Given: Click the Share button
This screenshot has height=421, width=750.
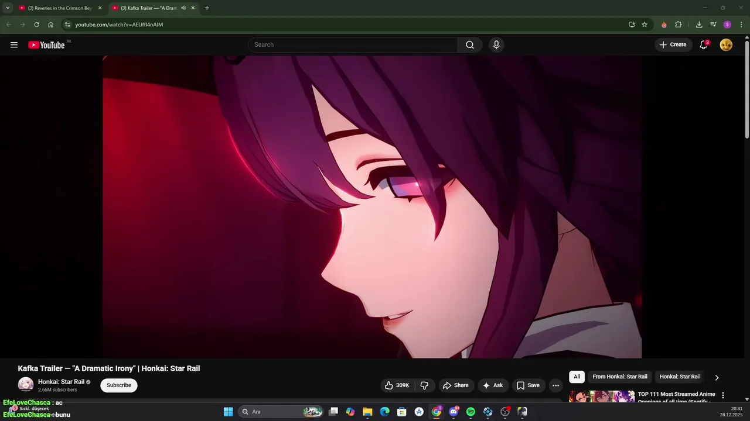Looking at the screenshot, I should [456, 385].
